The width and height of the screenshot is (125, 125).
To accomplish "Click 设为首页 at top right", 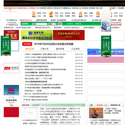I will pos(112,8).
